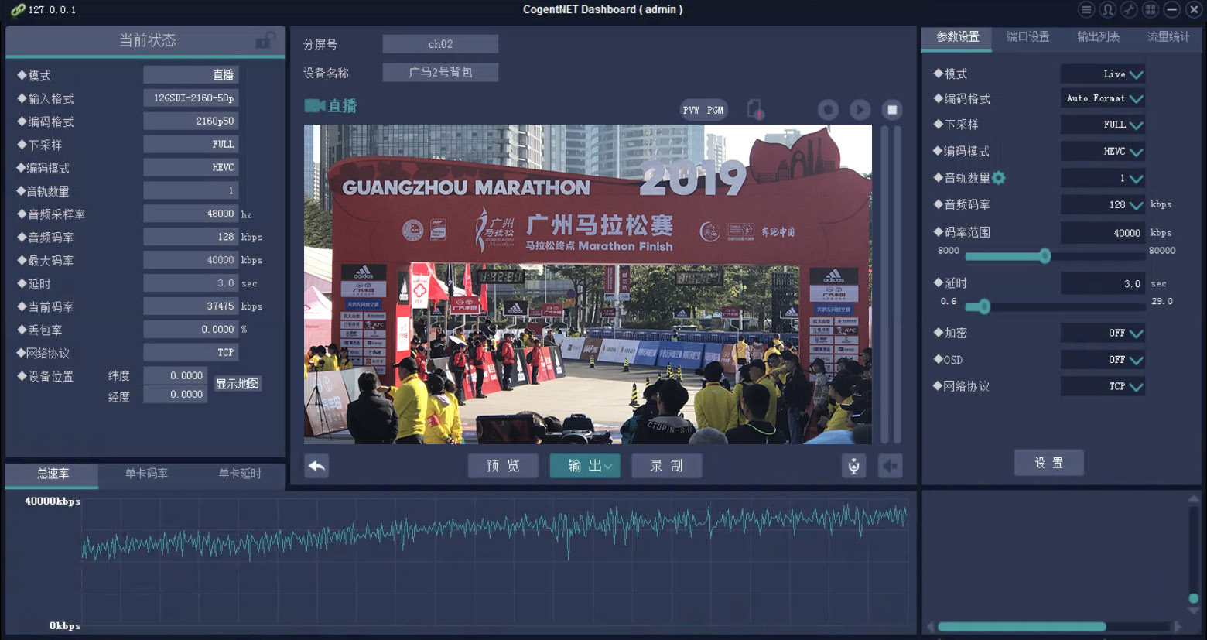Click the 40000kbps label on the bitrate chart

[x=53, y=501]
